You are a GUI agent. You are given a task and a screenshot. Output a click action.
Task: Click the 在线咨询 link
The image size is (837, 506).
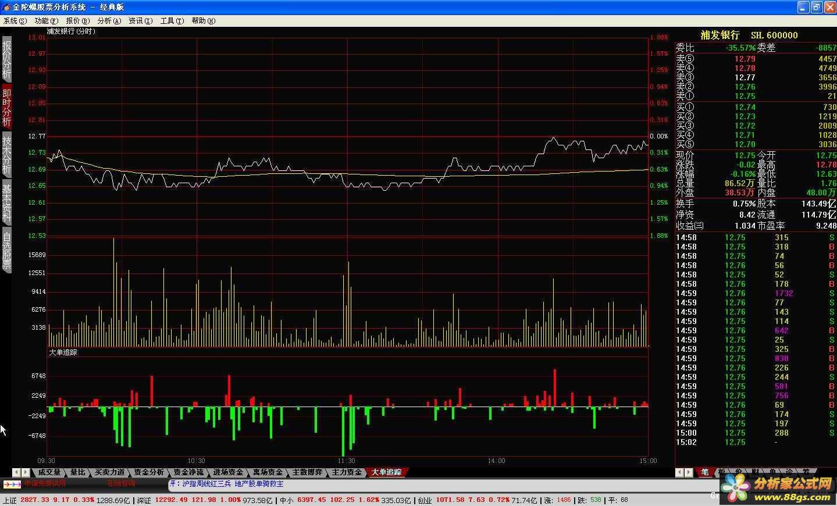point(121,484)
